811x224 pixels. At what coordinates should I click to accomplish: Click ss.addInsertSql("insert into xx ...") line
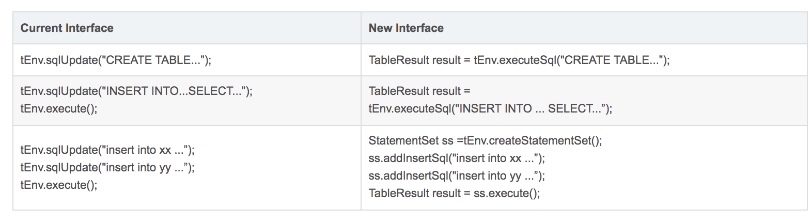457,158
